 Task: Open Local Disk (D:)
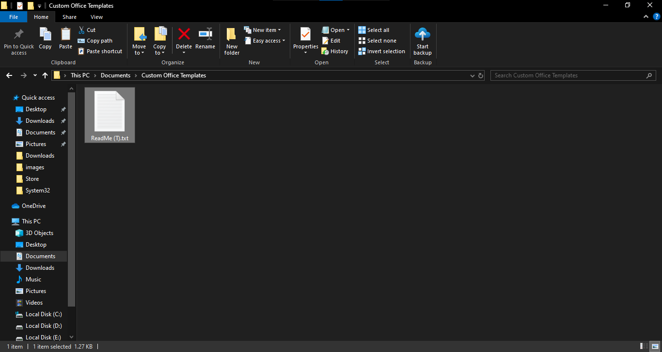pos(44,326)
